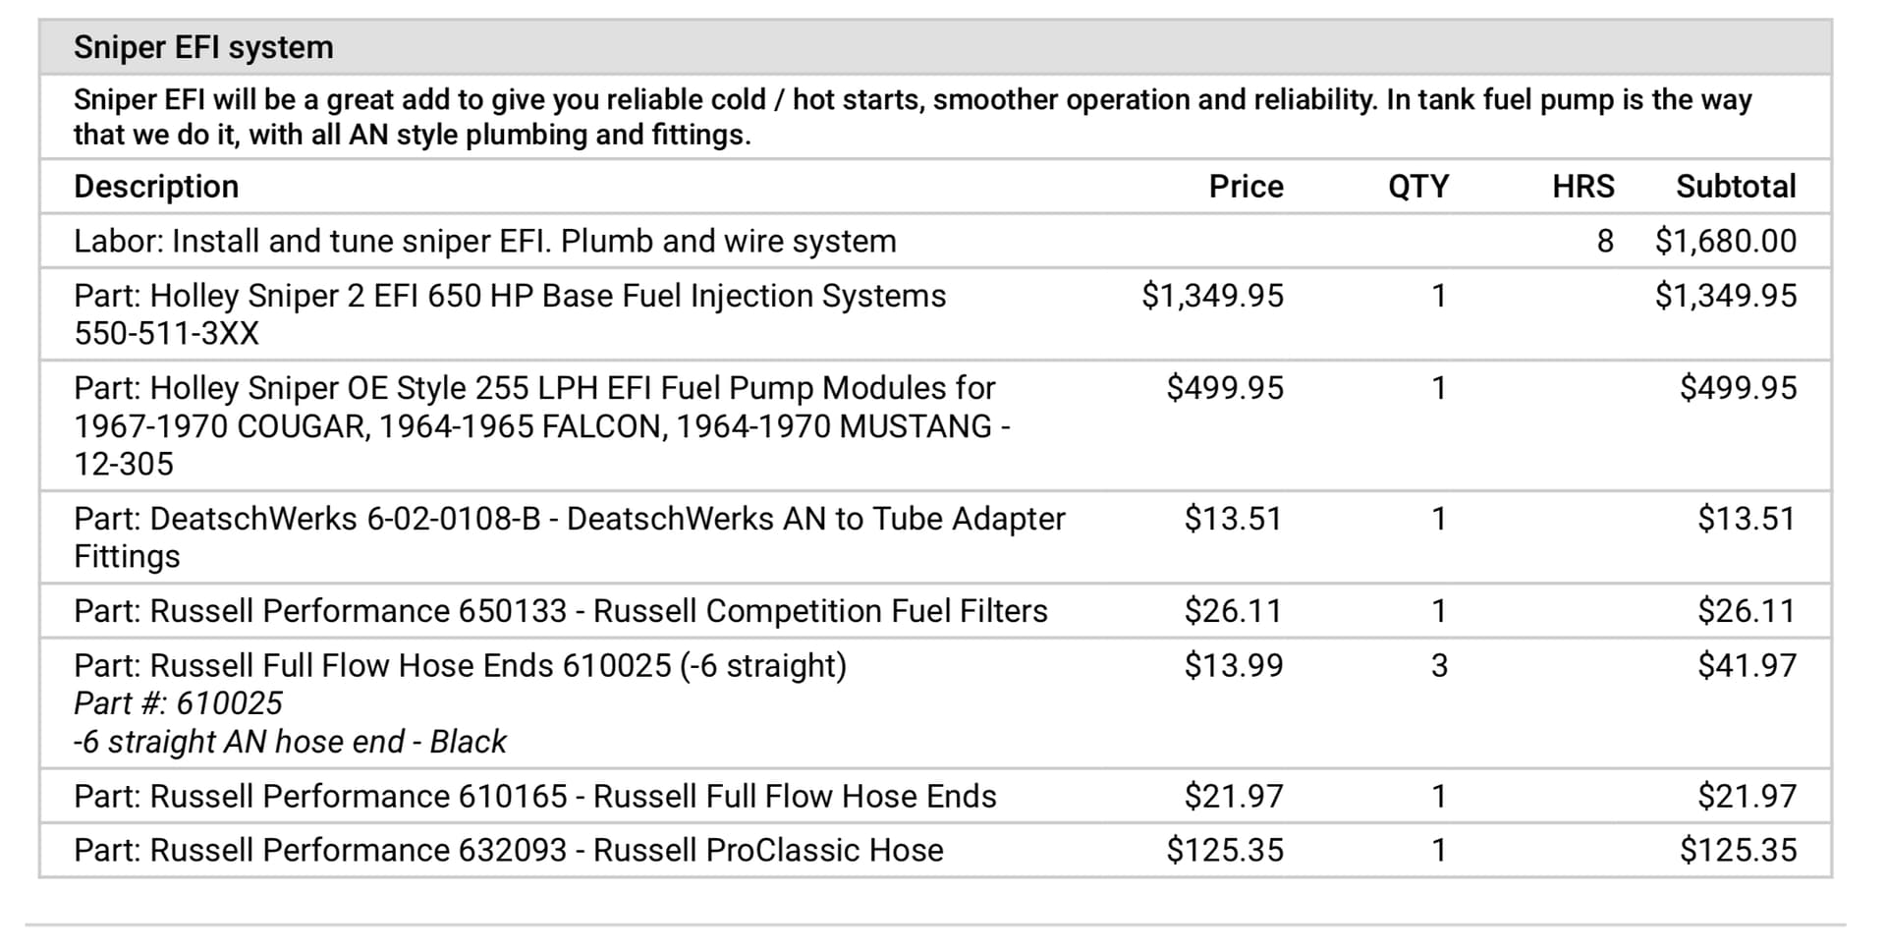Viewport: 1886px width, 950px height.
Task: Select the Russell Performance 610165 hose ends row
Action: (x=534, y=796)
